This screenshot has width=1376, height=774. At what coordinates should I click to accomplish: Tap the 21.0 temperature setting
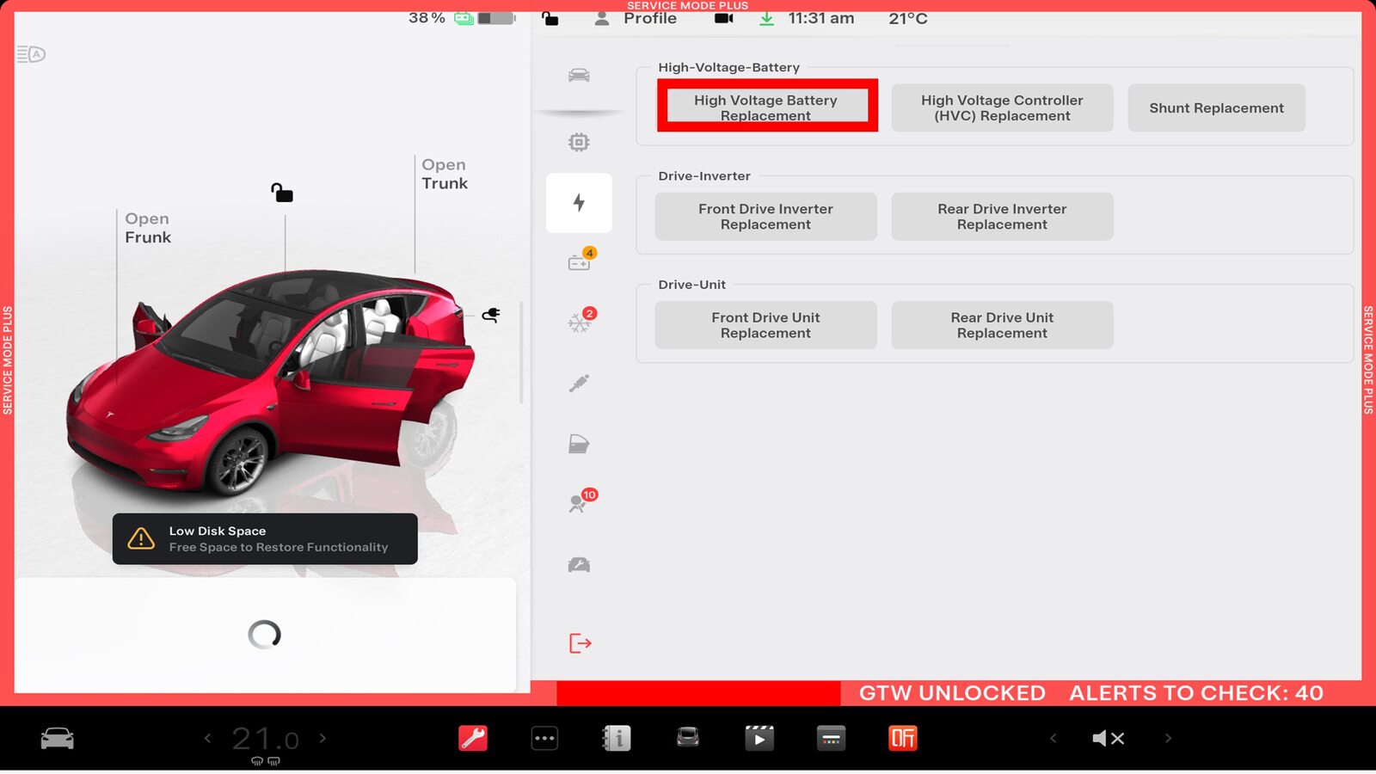(x=265, y=739)
